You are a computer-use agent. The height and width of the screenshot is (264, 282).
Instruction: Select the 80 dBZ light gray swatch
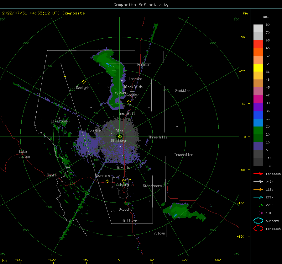[258, 29]
